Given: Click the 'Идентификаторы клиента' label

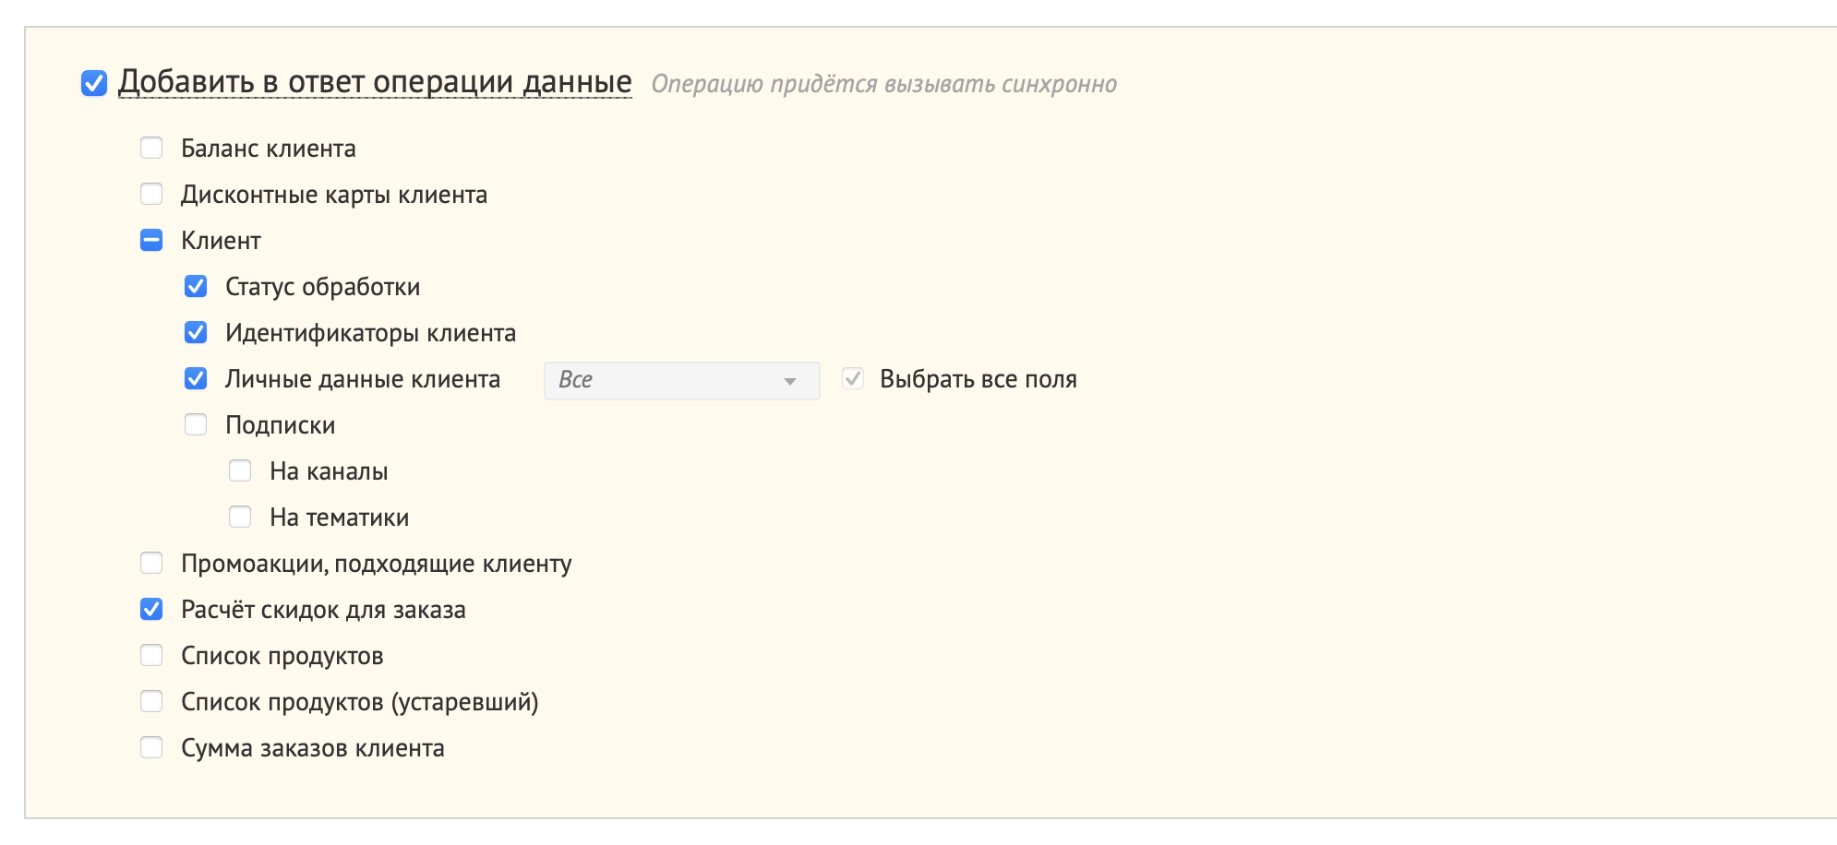Looking at the screenshot, I should (371, 333).
